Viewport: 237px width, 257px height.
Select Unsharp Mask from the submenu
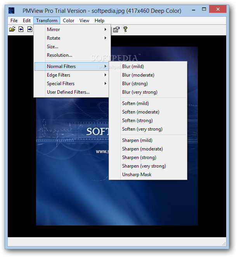point(148,175)
